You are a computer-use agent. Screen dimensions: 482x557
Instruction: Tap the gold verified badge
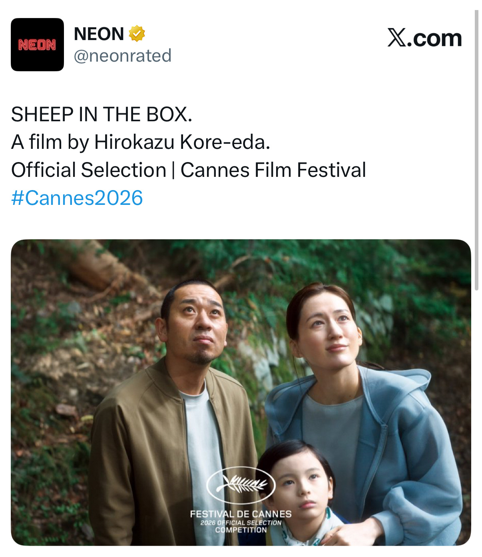click(x=137, y=34)
